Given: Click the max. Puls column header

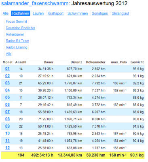Looking at the screenshot, I should tap(119, 62).
